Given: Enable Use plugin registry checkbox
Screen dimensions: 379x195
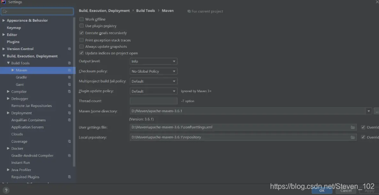Looking at the screenshot, I should click(81, 26).
